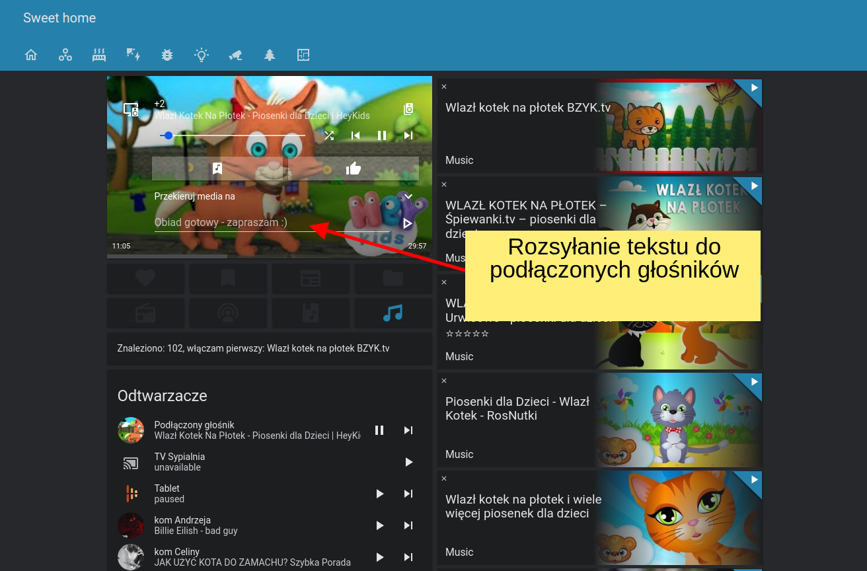Open the security camera tab
This screenshot has height=571, width=867.
235,55
